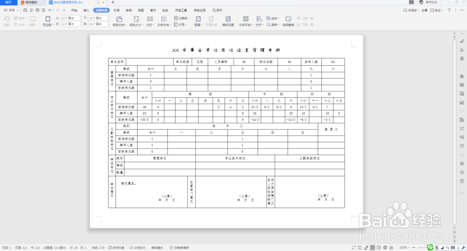The width and height of the screenshot is (467, 251).
Task: Open the 背景 (background) tool
Action: [x=198, y=21]
